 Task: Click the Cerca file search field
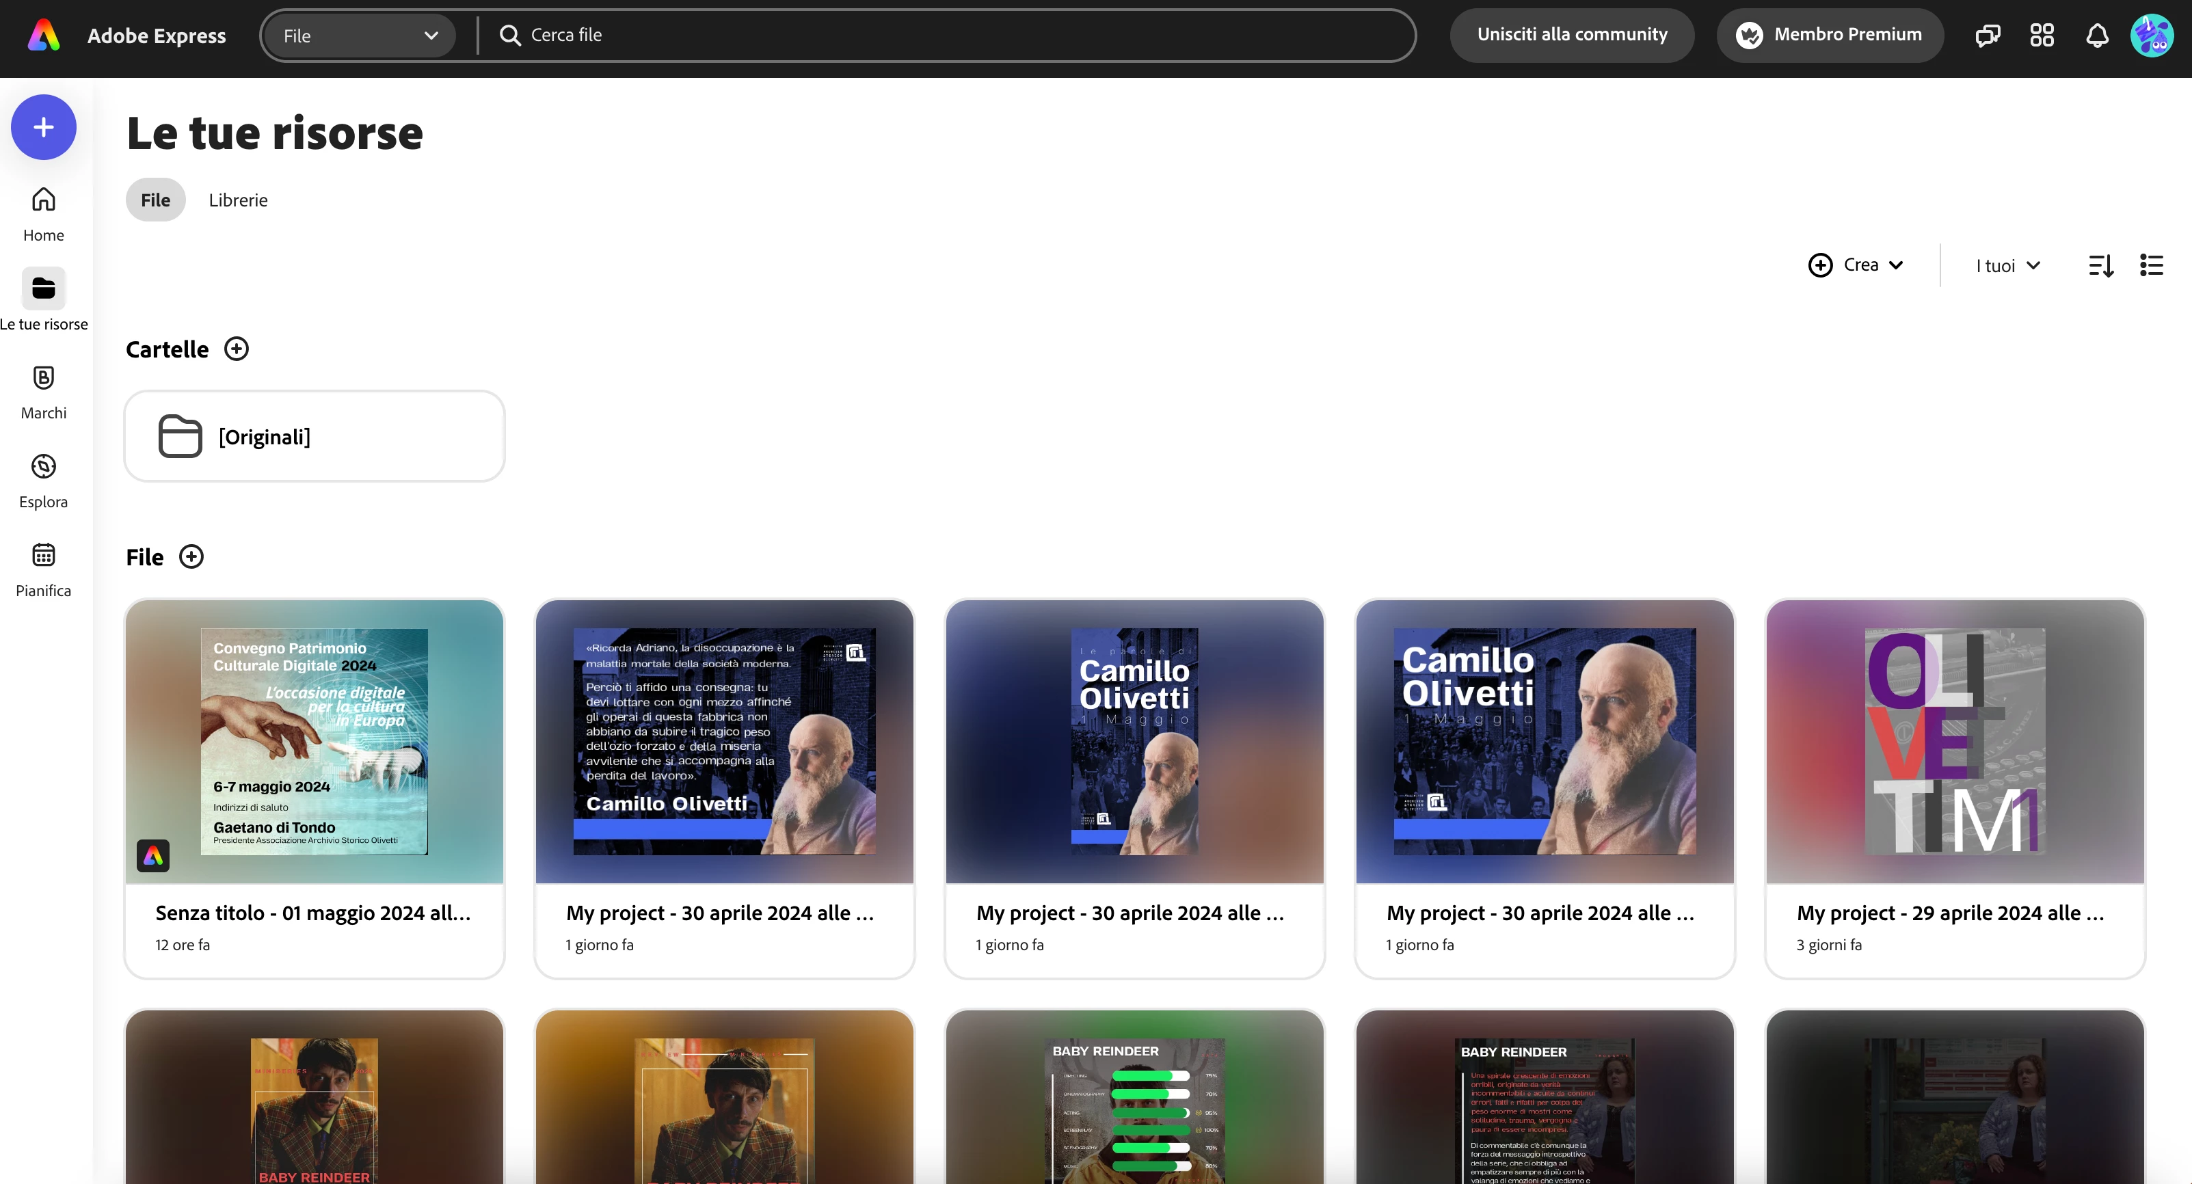[x=936, y=35]
